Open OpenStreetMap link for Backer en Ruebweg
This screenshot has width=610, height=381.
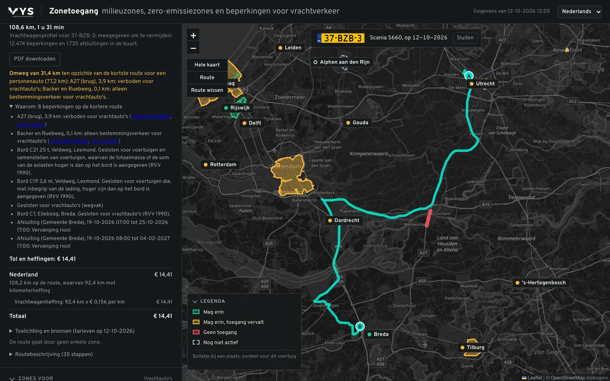pos(69,141)
